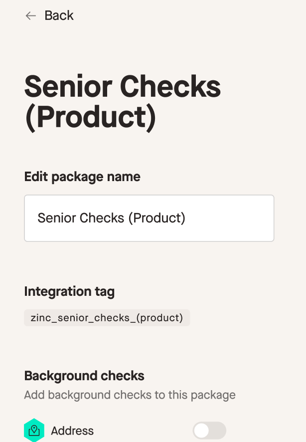Click the Integration tag heading
The image size is (306, 442).
coord(69,291)
